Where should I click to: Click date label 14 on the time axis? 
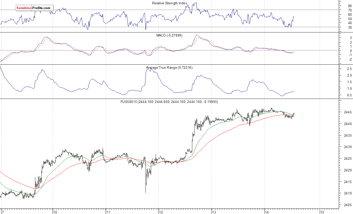(x=267, y=212)
